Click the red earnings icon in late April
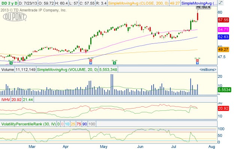 pos(91,61)
